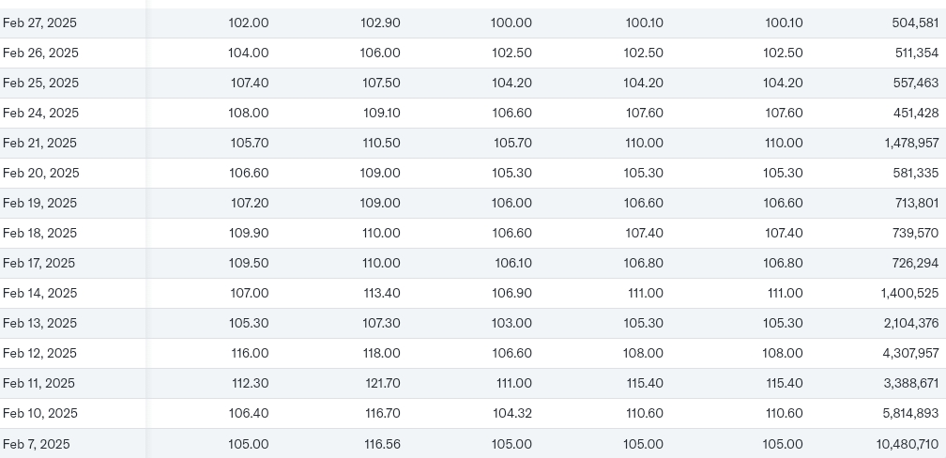Select the open price 102.00
This screenshot has height=458, width=946.
(x=249, y=23)
